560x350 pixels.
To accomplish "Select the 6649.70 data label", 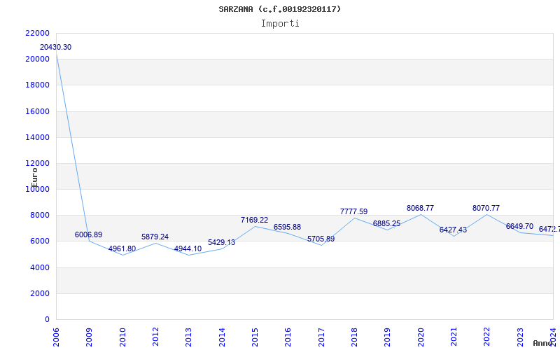I will tap(519, 226).
